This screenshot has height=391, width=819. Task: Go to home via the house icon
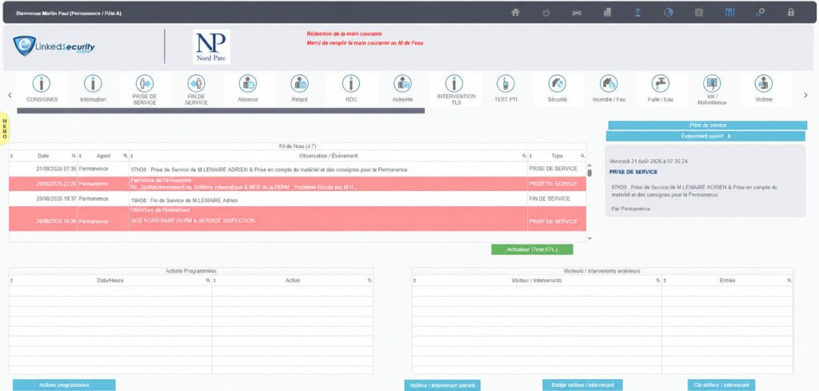[x=516, y=13]
